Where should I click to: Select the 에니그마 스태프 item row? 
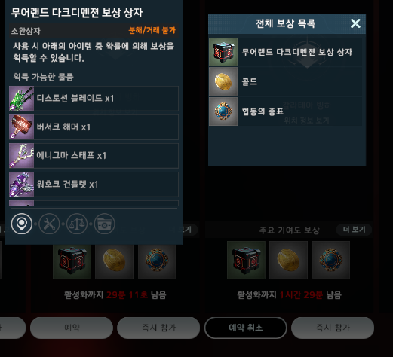pyautogui.click(x=94, y=156)
